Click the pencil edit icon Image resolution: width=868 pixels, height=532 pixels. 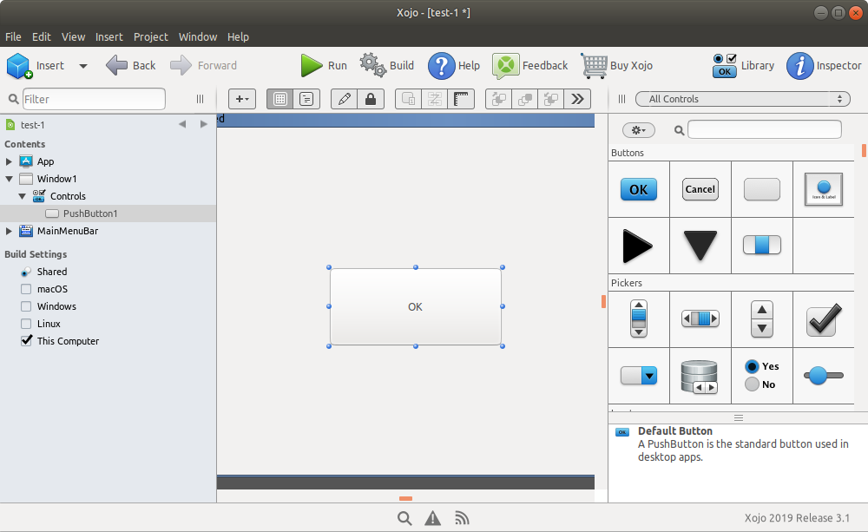[345, 99]
